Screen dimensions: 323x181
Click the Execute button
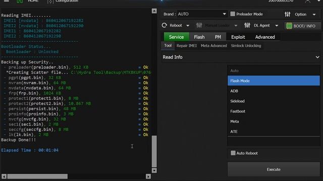(x=274, y=169)
